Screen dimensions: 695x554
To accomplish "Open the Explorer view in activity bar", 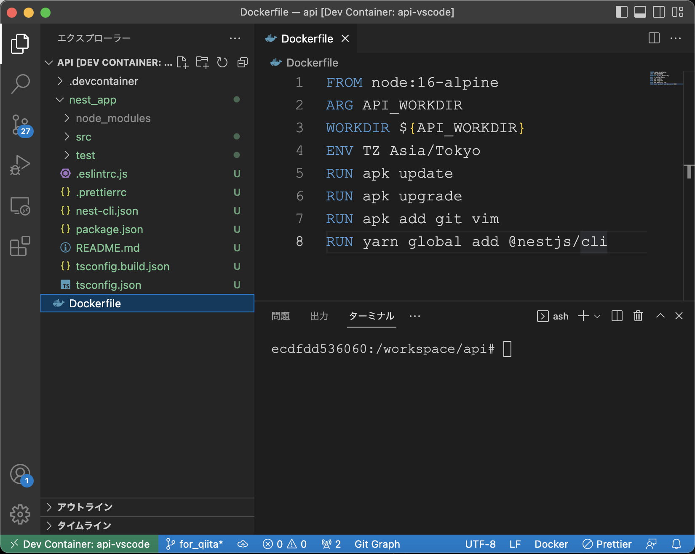I will click(x=20, y=44).
